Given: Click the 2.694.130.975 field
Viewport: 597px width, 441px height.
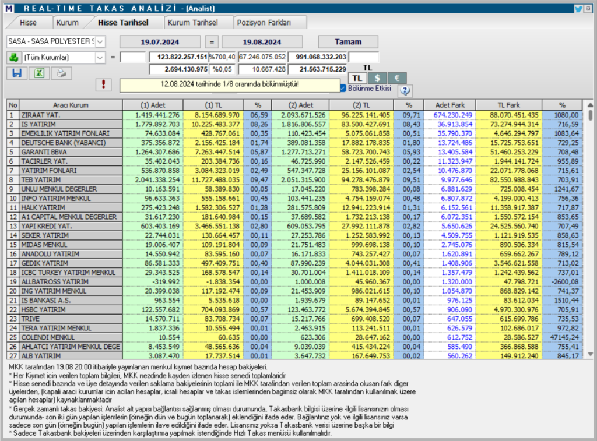Looking at the screenshot, I should pos(179,69).
